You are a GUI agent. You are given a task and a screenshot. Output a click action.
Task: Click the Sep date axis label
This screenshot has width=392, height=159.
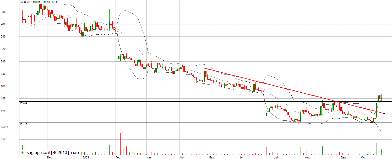[343, 157]
